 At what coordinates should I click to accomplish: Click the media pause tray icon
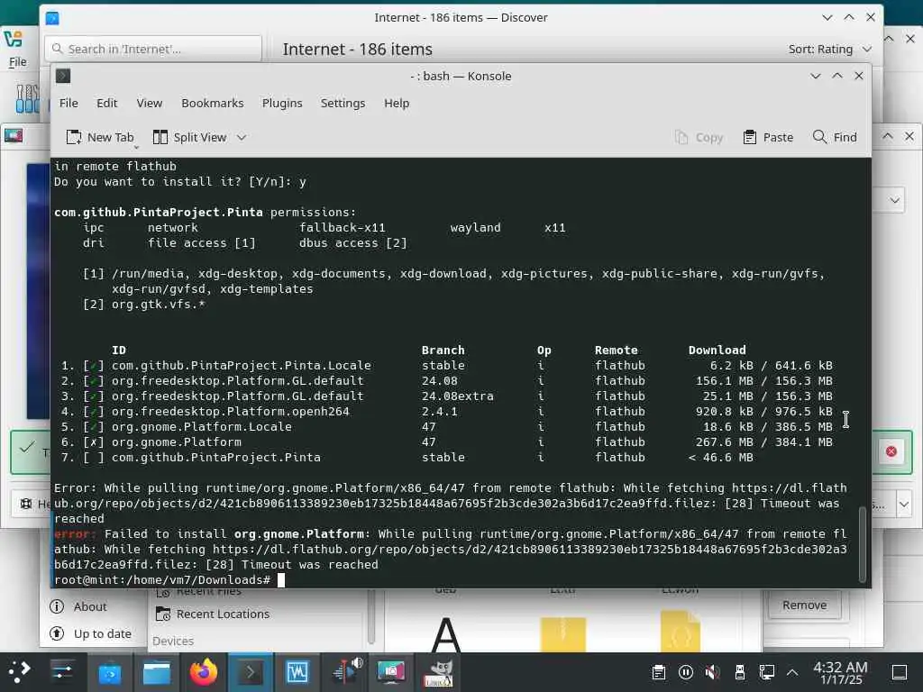click(685, 672)
